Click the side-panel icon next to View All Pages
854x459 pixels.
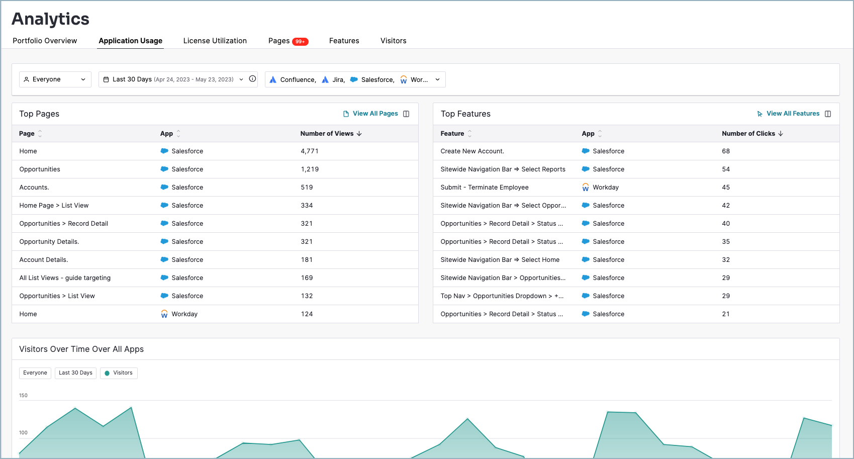406,113
